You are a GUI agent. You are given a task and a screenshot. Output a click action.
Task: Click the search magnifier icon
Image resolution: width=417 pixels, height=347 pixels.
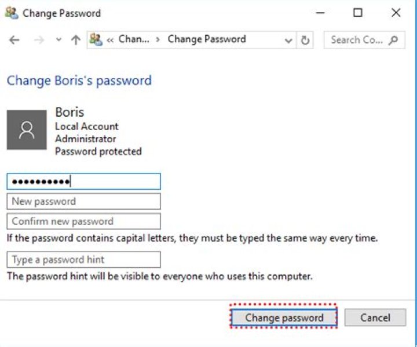pyautogui.click(x=394, y=40)
